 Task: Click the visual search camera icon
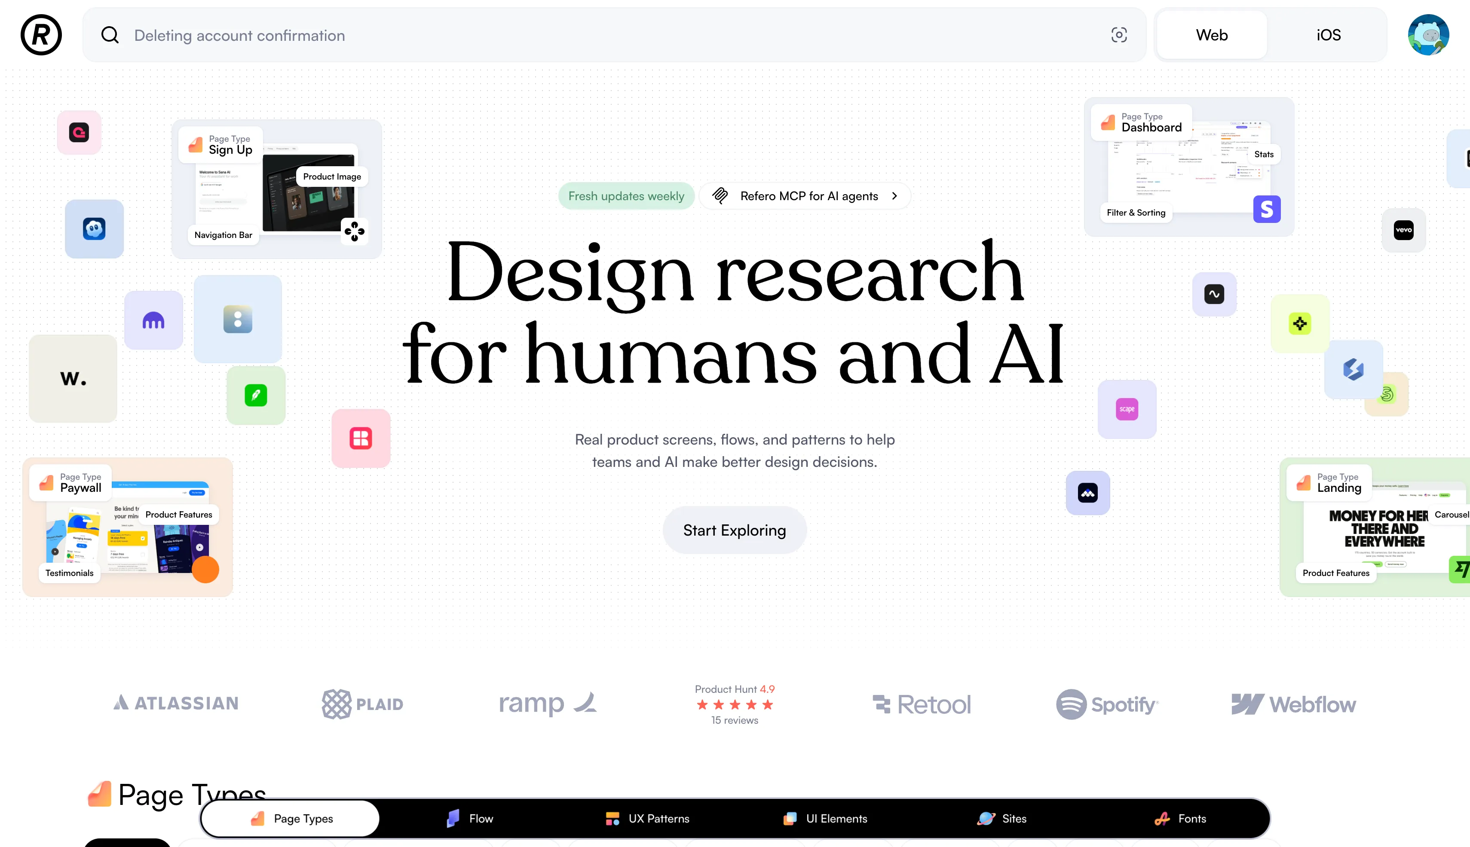[1118, 35]
